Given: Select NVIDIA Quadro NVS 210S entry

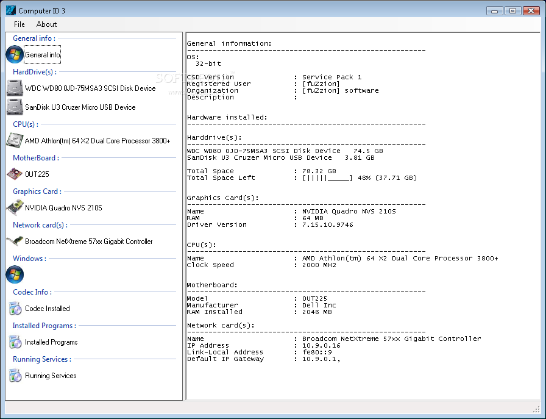Looking at the screenshot, I should click(63, 208).
